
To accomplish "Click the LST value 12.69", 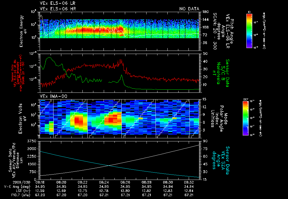I will pos(61,191).
